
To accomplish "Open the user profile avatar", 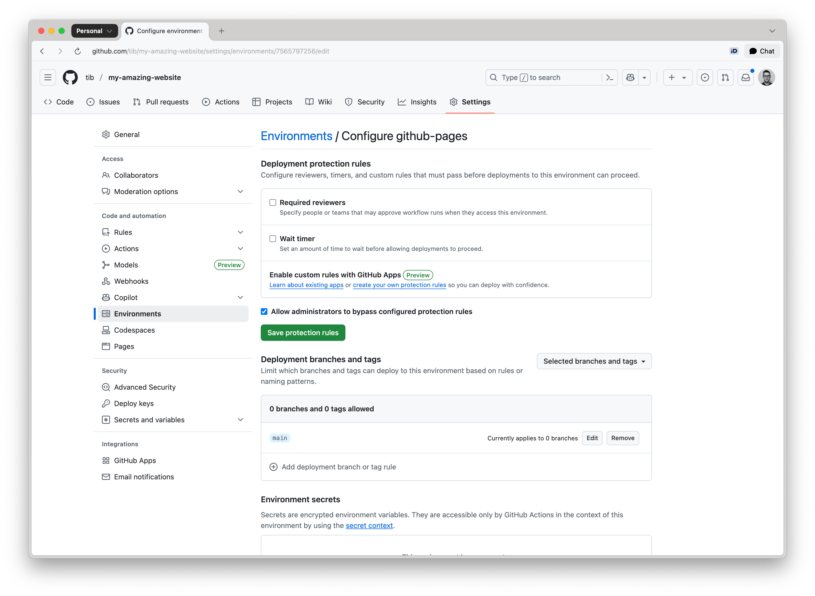I will (x=766, y=78).
